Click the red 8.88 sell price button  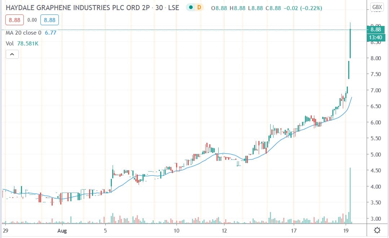15,20
